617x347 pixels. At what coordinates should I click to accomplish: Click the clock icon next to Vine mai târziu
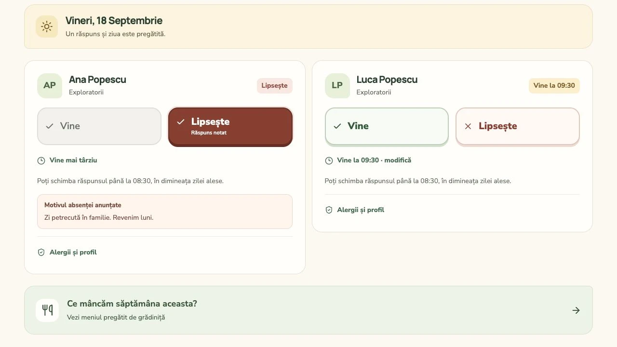pos(41,160)
